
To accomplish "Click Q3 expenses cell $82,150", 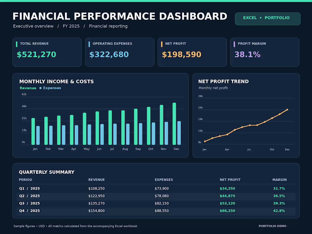I will click(162, 203).
